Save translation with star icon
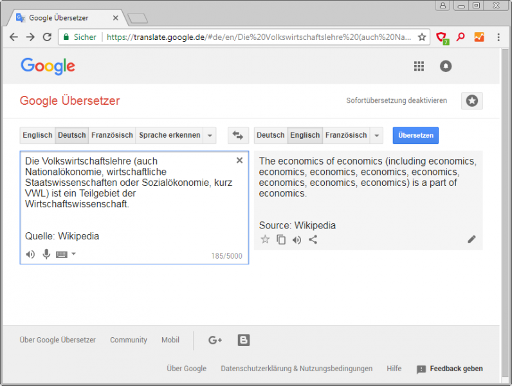 click(265, 240)
